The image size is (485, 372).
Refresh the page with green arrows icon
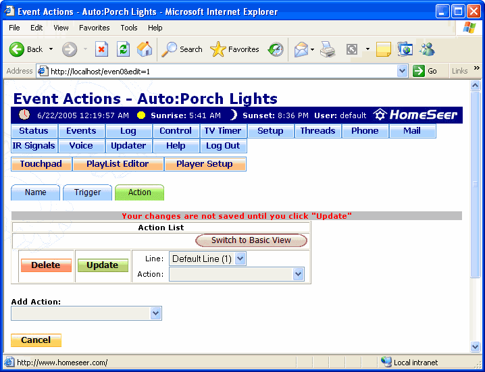(x=123, y=49)
